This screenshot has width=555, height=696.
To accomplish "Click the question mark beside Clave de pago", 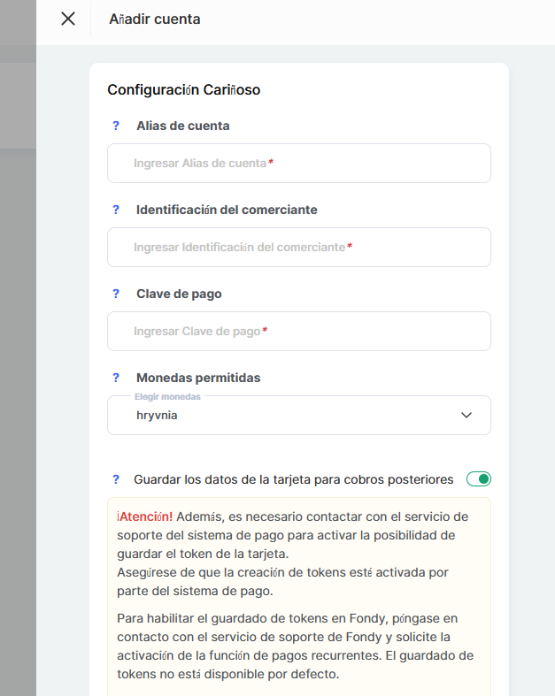I will (x=116, y=294).
